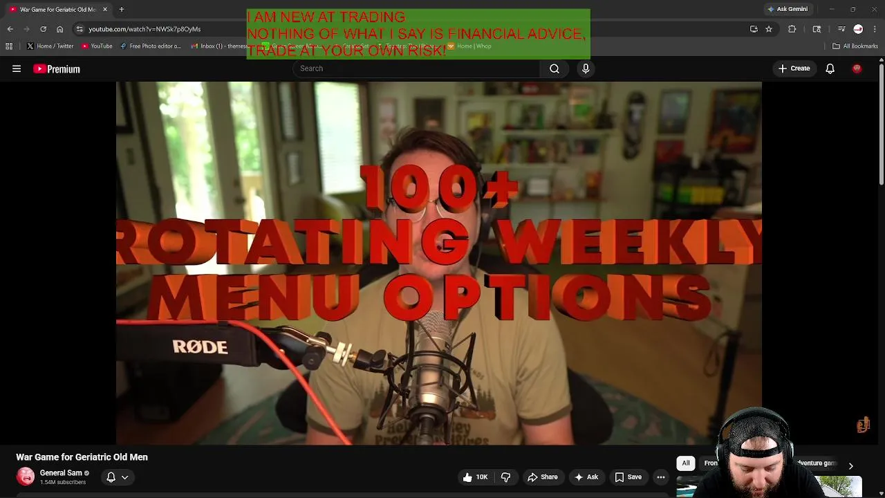
Task: Start voice search with the microphone
Action: point(586,68)
